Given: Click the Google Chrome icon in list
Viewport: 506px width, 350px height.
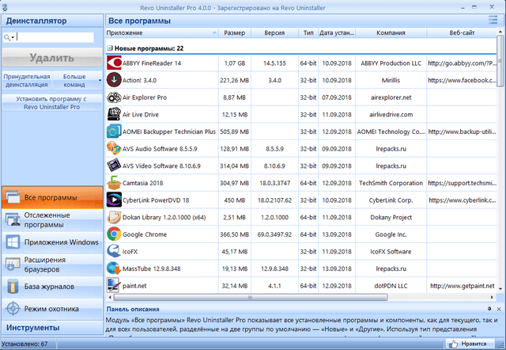Looking at the screenshot, I should (114, 234).
